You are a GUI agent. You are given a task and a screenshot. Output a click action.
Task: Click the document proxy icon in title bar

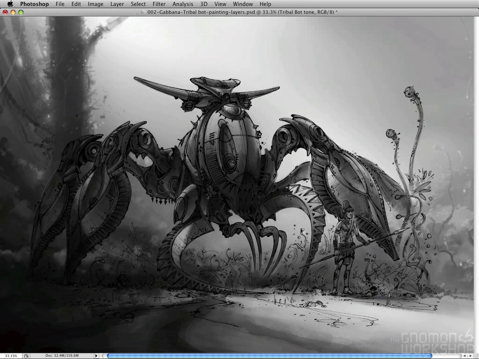click(x=143, y=12)
